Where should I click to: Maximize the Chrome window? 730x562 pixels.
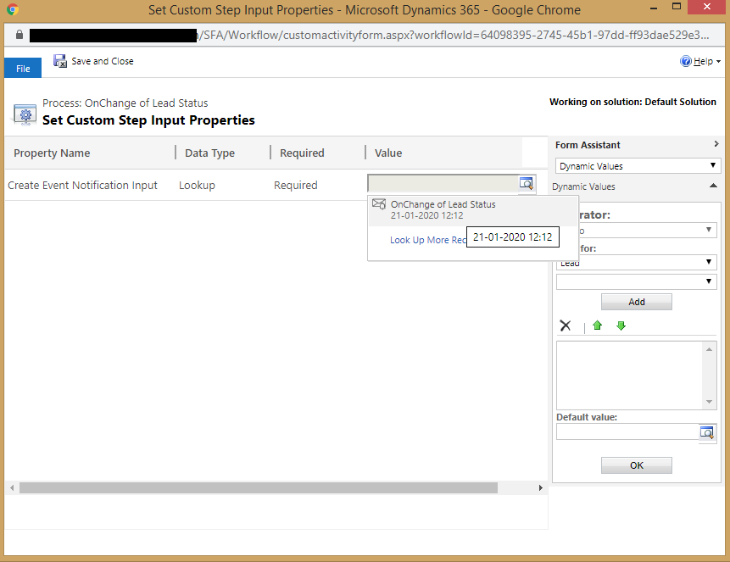[677, 7]
